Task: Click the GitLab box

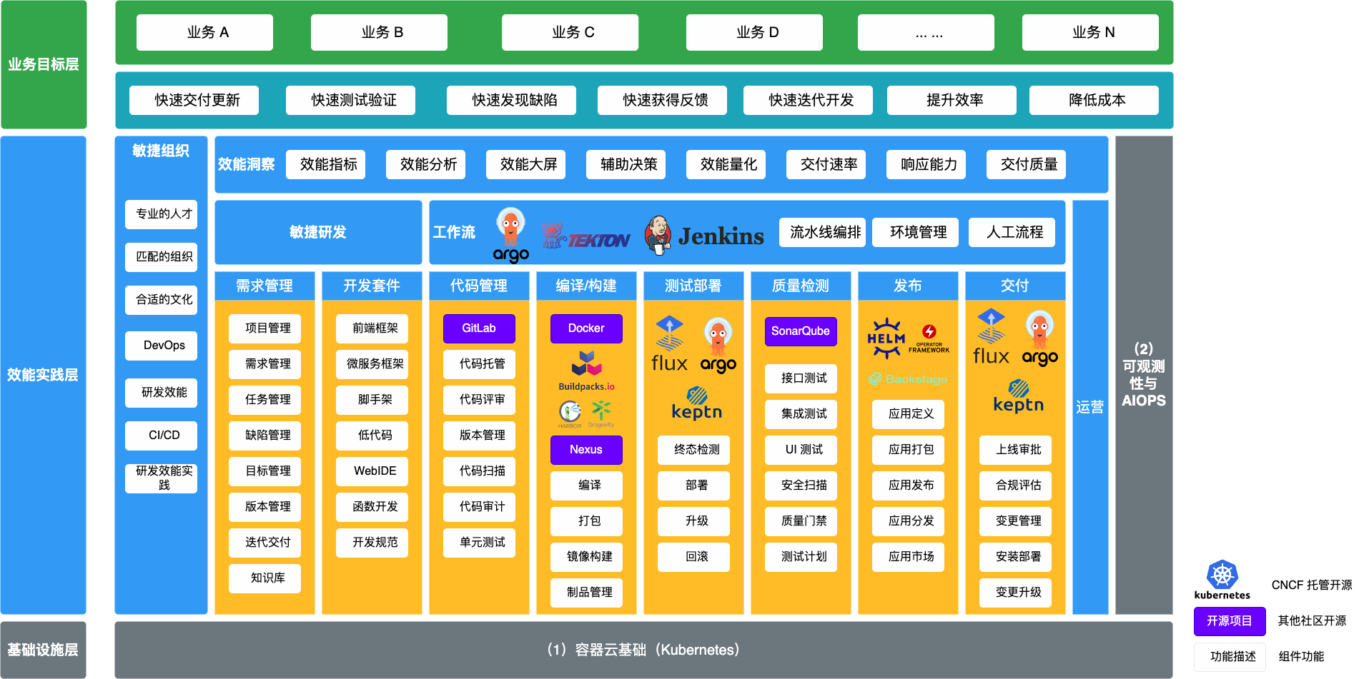Action: [x=479, y=328]
